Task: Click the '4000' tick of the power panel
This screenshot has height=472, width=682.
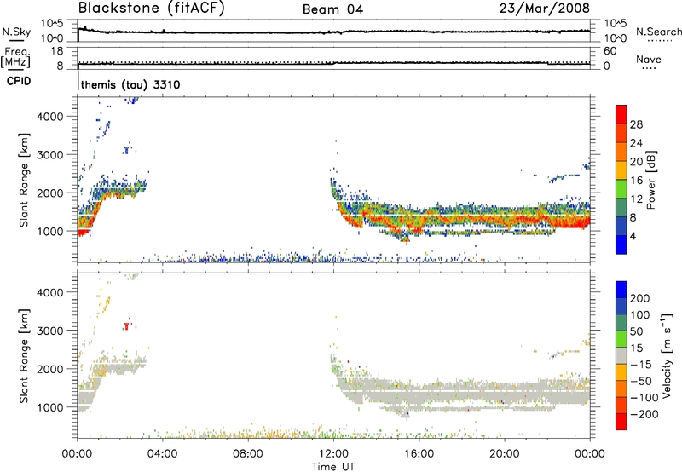Action: pos(50,117)
